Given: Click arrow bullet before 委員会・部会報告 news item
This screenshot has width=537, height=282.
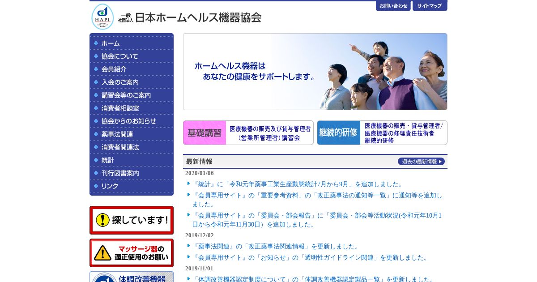Looking at the screenshot, I should pos(188,215).
